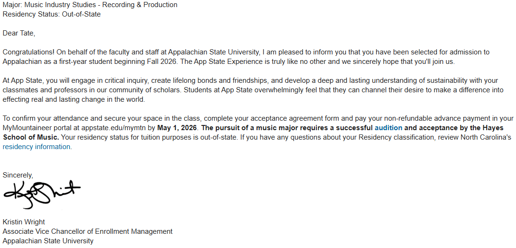Click Appalachian State University under the signature
Screen dimensions: 516x248
pyautogui.click(x=48, y=241)
